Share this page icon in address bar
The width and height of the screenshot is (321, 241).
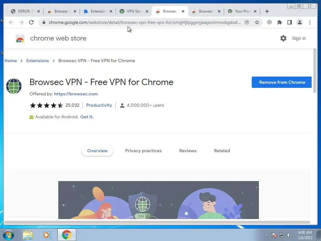[247, 22]
